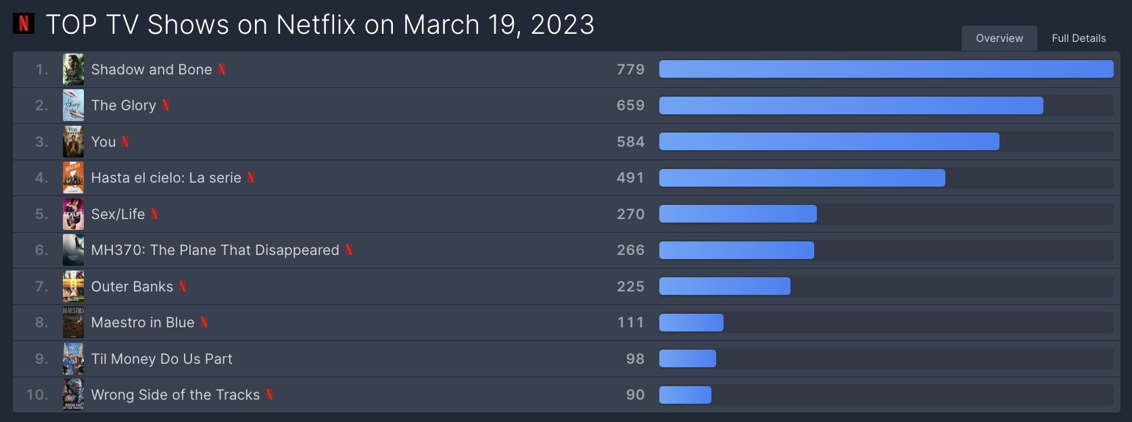
Task: Click the Netflix N icon after Sex/Life
Action: (154, 214)
